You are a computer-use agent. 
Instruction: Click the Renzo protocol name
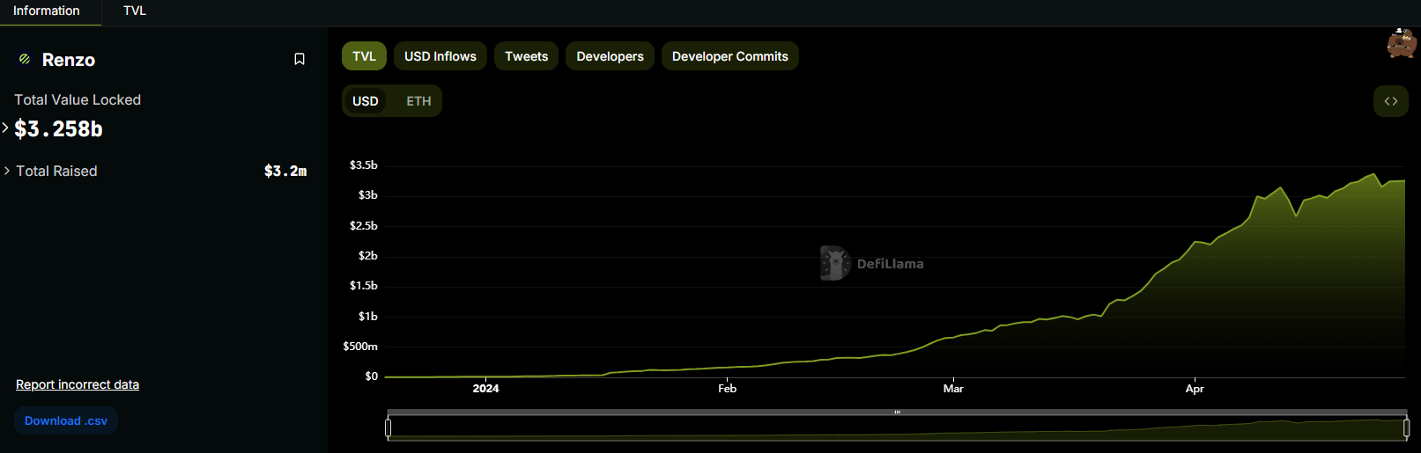(69, 60)
